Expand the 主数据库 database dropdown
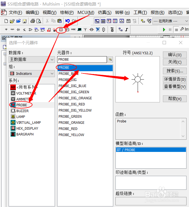This screenshot has width=189, height=207. 52,60
